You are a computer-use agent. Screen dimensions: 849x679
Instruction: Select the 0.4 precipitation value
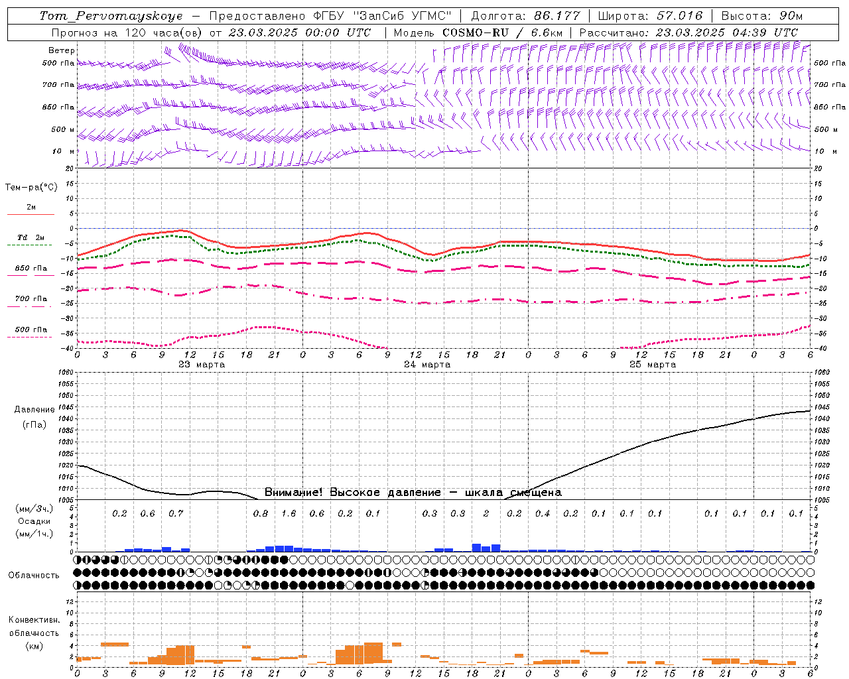(543, 513)
